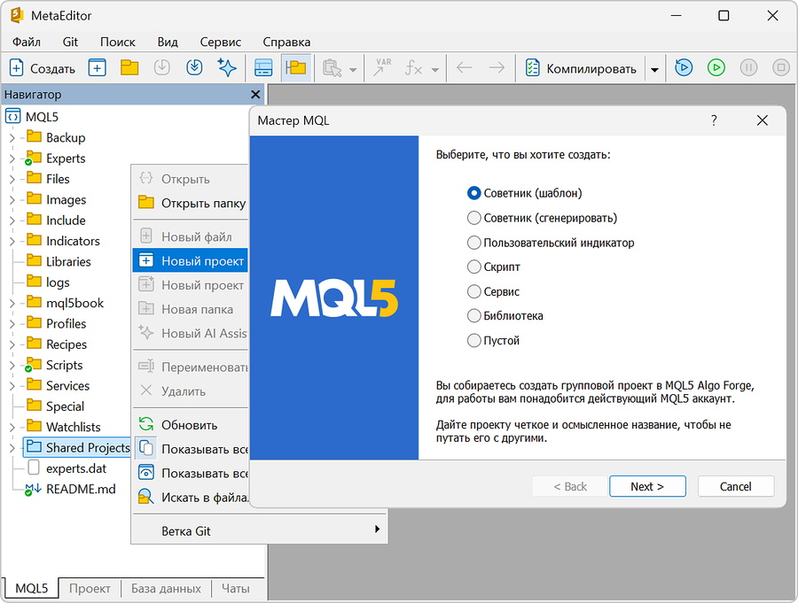Click the help question mark in Мастер MQL
Viewport: 798px width, 603px height.
coord(714,120)
